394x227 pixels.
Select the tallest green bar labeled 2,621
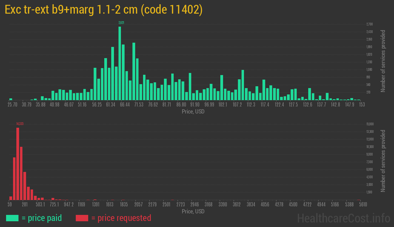coord(120,63)
